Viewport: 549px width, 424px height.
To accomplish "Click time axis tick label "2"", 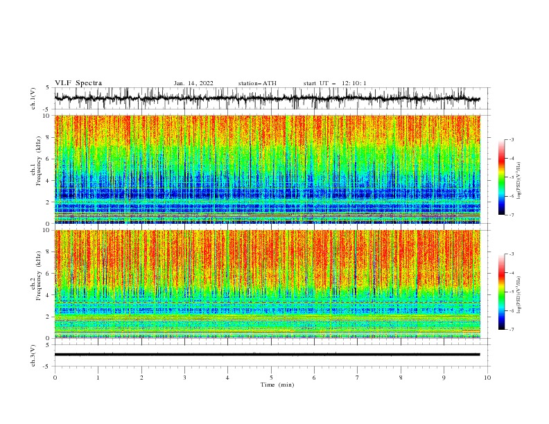I will [x=141, y=378].
